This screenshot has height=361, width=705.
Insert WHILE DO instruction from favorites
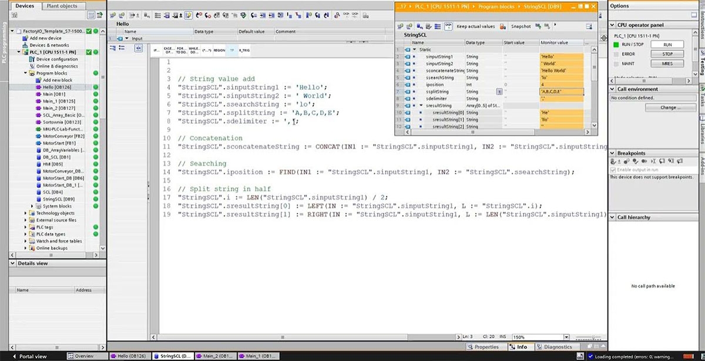194,50
